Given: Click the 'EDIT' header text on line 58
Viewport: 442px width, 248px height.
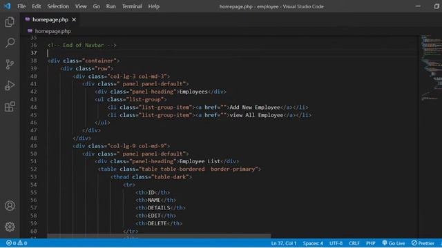Looking at the screenshot, I should 154,216.
